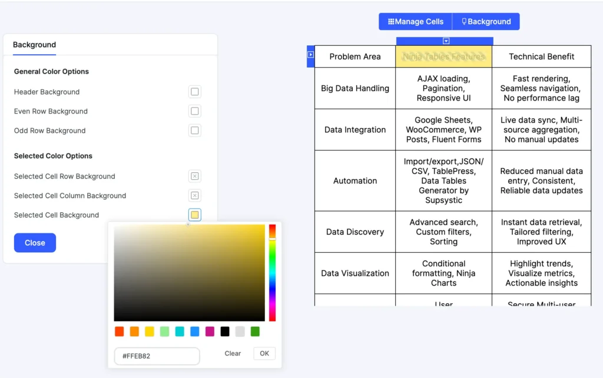Select the Data Integration cell
Viewport: 603px width, 378px height.
(x=355, y=130)
